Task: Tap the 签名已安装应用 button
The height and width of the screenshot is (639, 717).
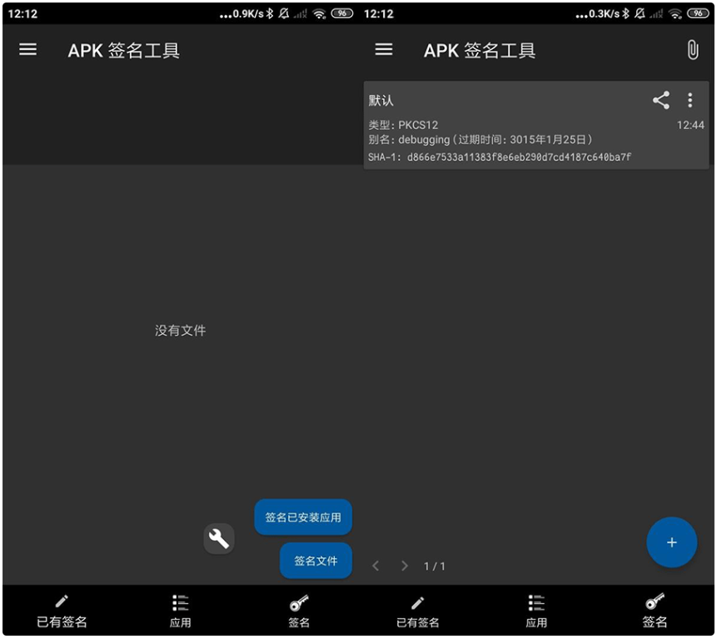Action: click(303, 517)
